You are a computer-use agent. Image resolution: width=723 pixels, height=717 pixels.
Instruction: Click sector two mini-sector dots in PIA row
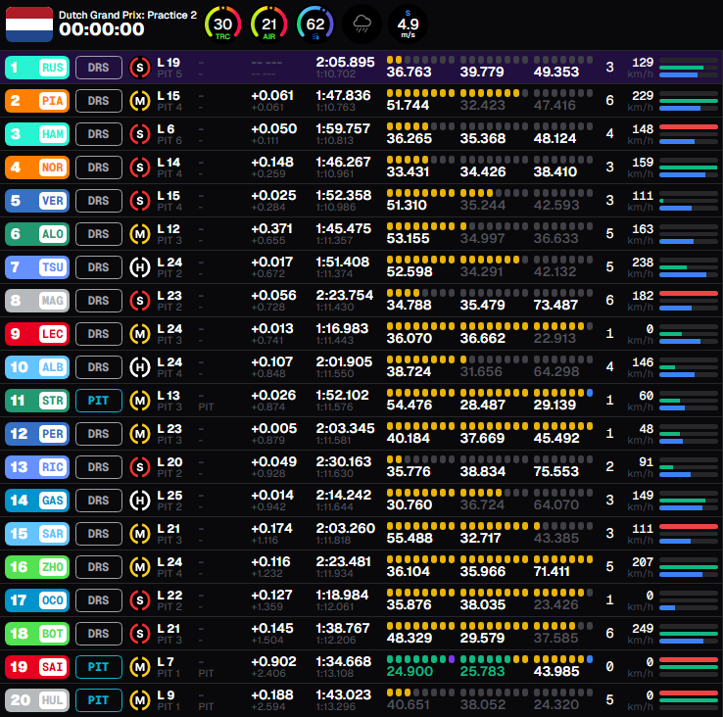pyautogui.click(x=494, y=93)
